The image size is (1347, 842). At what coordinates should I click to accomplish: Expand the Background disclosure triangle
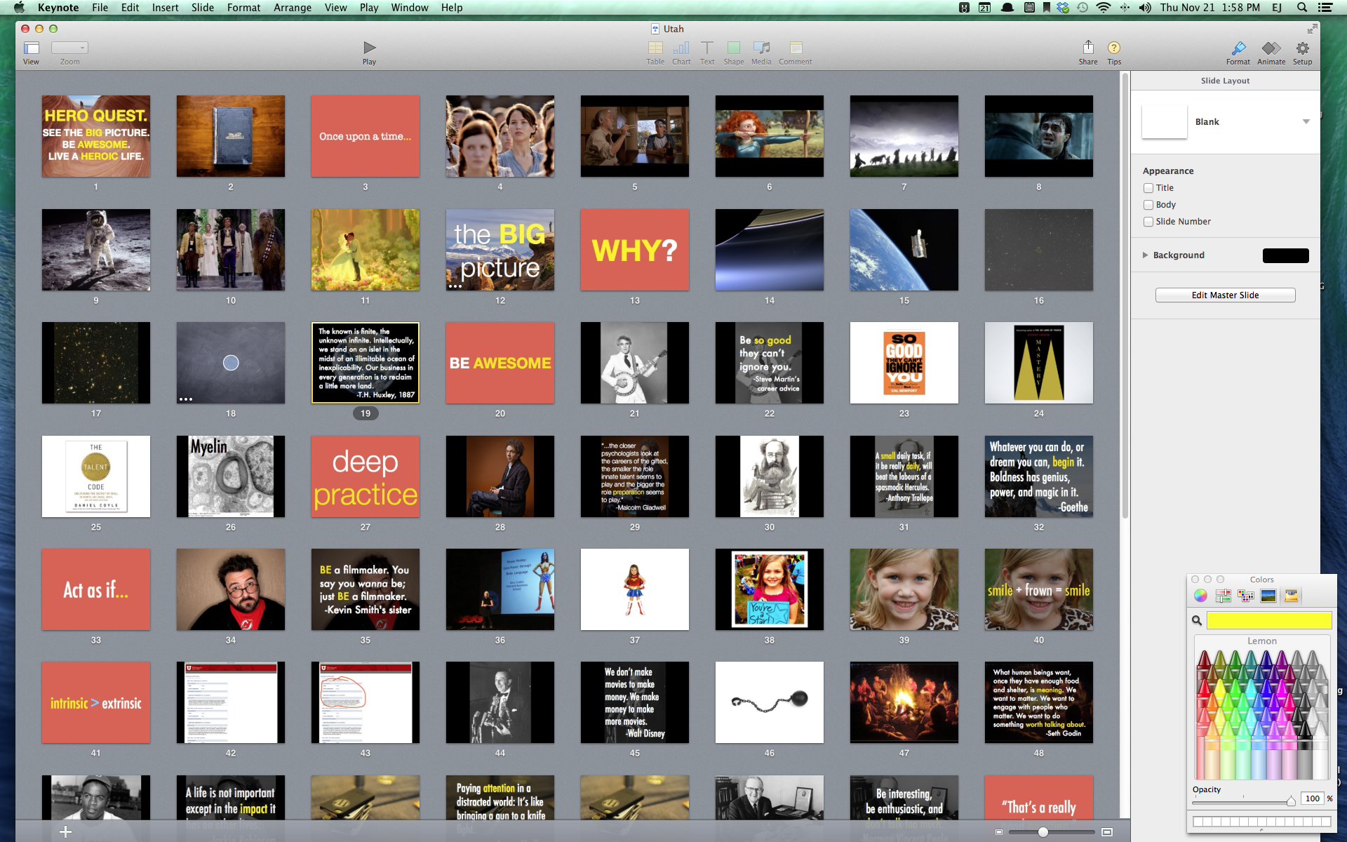tap(1145, 255)
